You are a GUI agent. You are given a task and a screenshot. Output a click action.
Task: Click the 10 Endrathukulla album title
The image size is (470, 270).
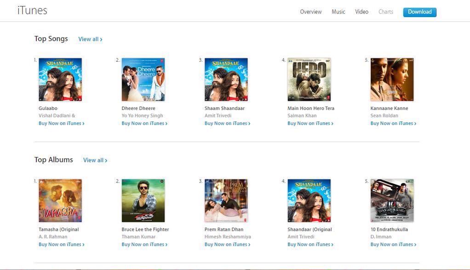coord(389,229)
